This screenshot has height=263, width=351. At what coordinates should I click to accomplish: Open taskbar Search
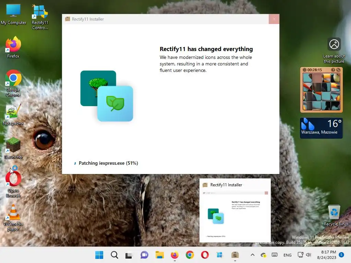click(114, 255)
